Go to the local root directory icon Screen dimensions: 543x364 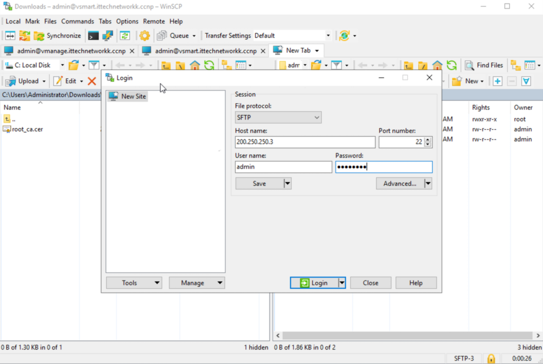[x=180, y=65]
